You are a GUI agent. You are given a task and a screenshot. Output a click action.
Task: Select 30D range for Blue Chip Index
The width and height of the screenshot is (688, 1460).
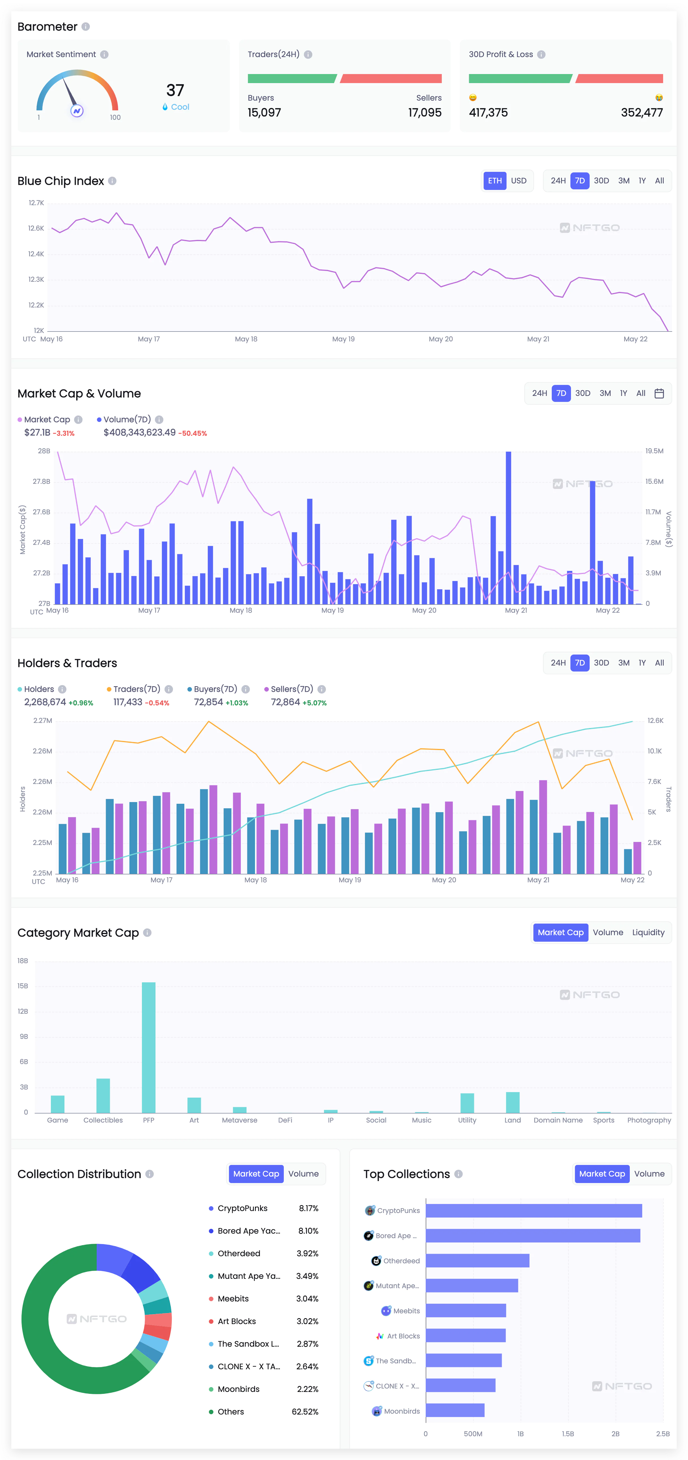(x=601, y=181)
